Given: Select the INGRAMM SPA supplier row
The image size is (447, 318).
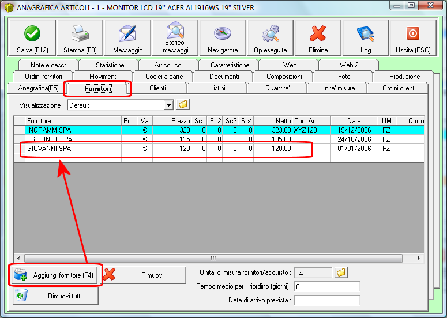Looking at the screenshot, I should click(219, 130).
